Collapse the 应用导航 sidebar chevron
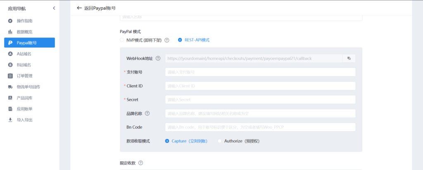The width and height of the screenshot is (423, 170). (54, 8)
